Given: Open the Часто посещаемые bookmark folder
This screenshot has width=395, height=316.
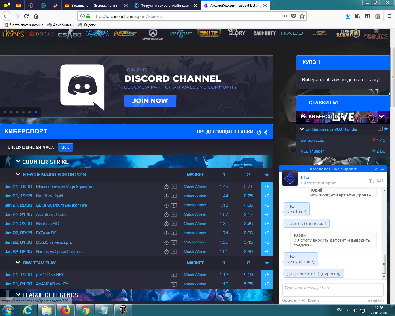Looking at the screenshot, I should click(x=24, y=25).
